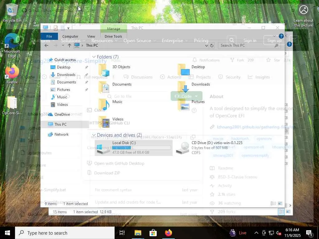Expand the ribbon with the chevron beside Help
The height and width of the screenshot is (239, 319).
(274, 36)
